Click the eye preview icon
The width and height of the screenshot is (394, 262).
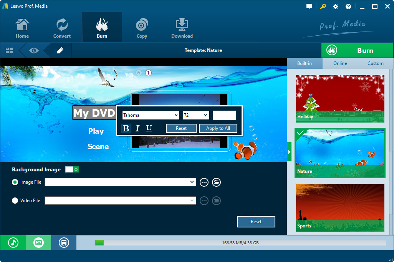34,51
